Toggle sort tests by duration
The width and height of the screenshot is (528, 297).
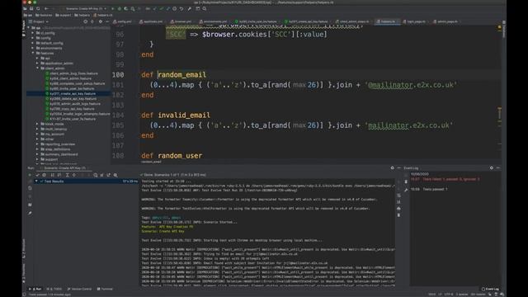point(59,175)
